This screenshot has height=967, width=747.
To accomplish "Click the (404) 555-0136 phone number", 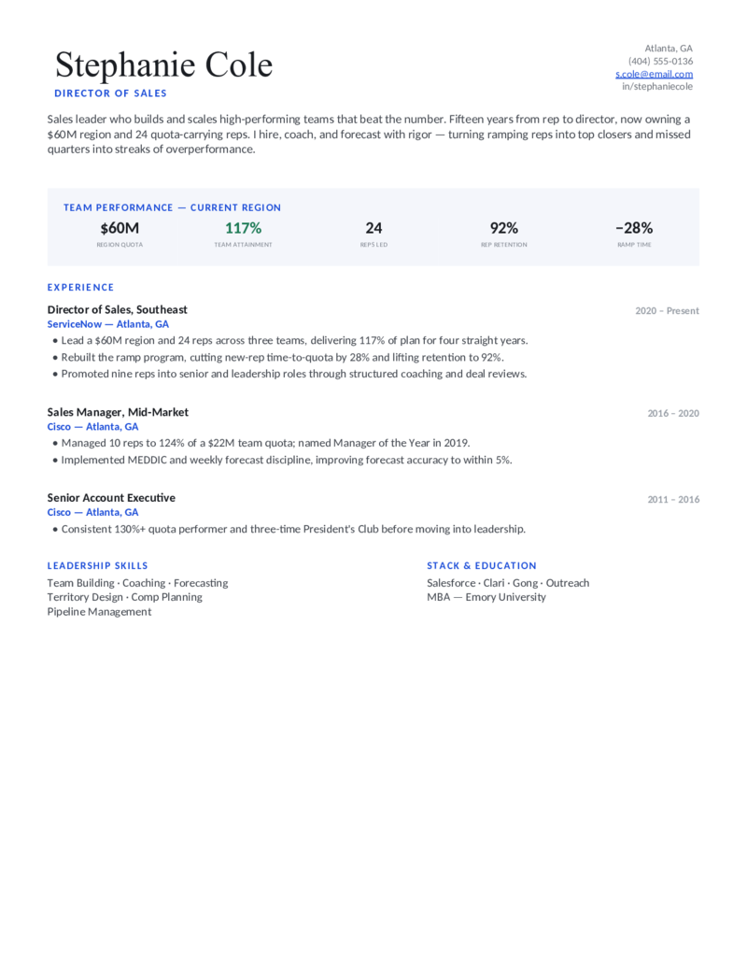I will 661,61.
